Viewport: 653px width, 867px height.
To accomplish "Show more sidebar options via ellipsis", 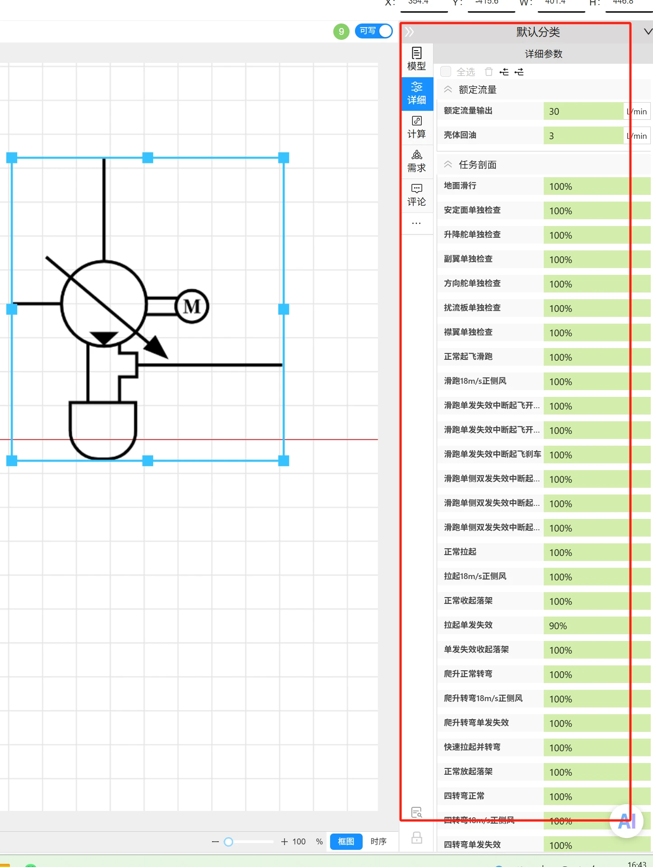I will pos(416,223).
